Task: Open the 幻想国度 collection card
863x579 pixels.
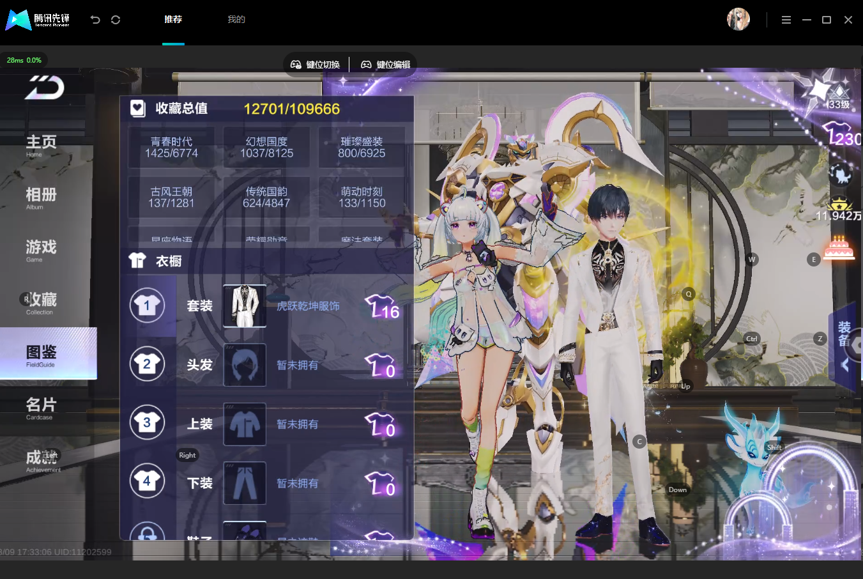Action: tap(266, 147)
